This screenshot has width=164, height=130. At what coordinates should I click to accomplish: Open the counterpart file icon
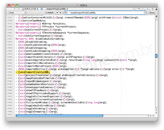click(x=153, y=9)
